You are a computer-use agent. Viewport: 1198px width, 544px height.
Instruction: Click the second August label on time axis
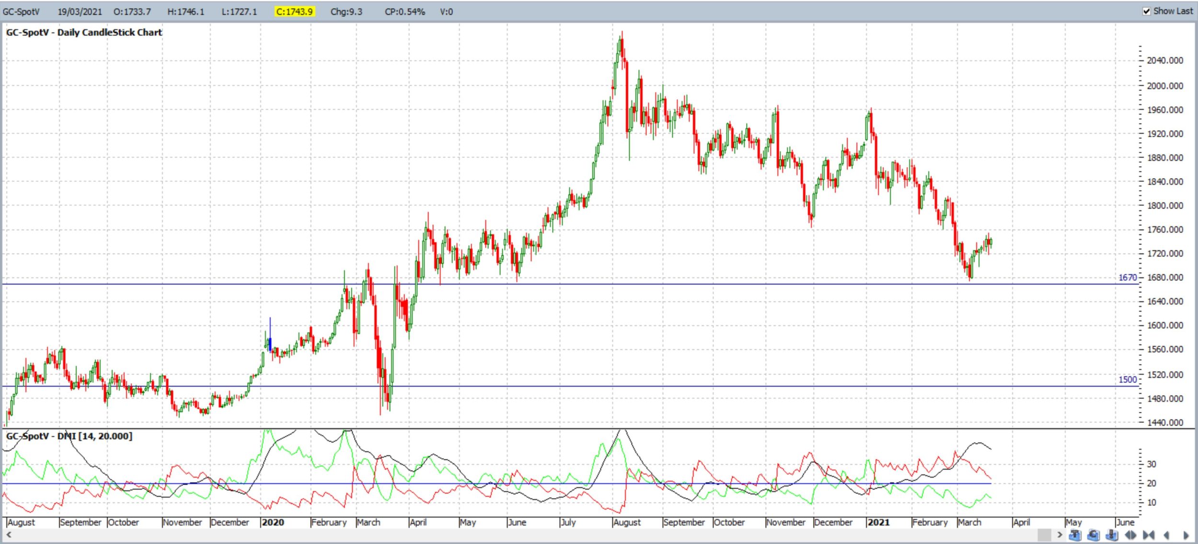627,522
